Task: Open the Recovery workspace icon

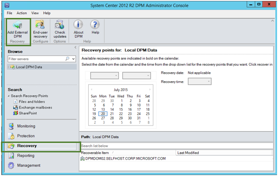Action: pos(11,146)
